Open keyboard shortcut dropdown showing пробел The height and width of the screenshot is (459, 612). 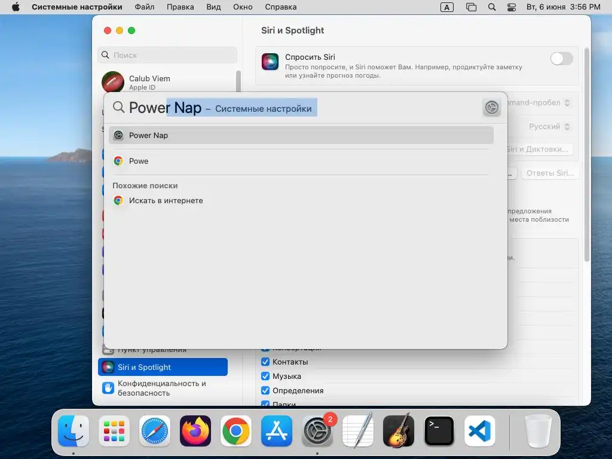pyautogui.click(x=538, y=103)
